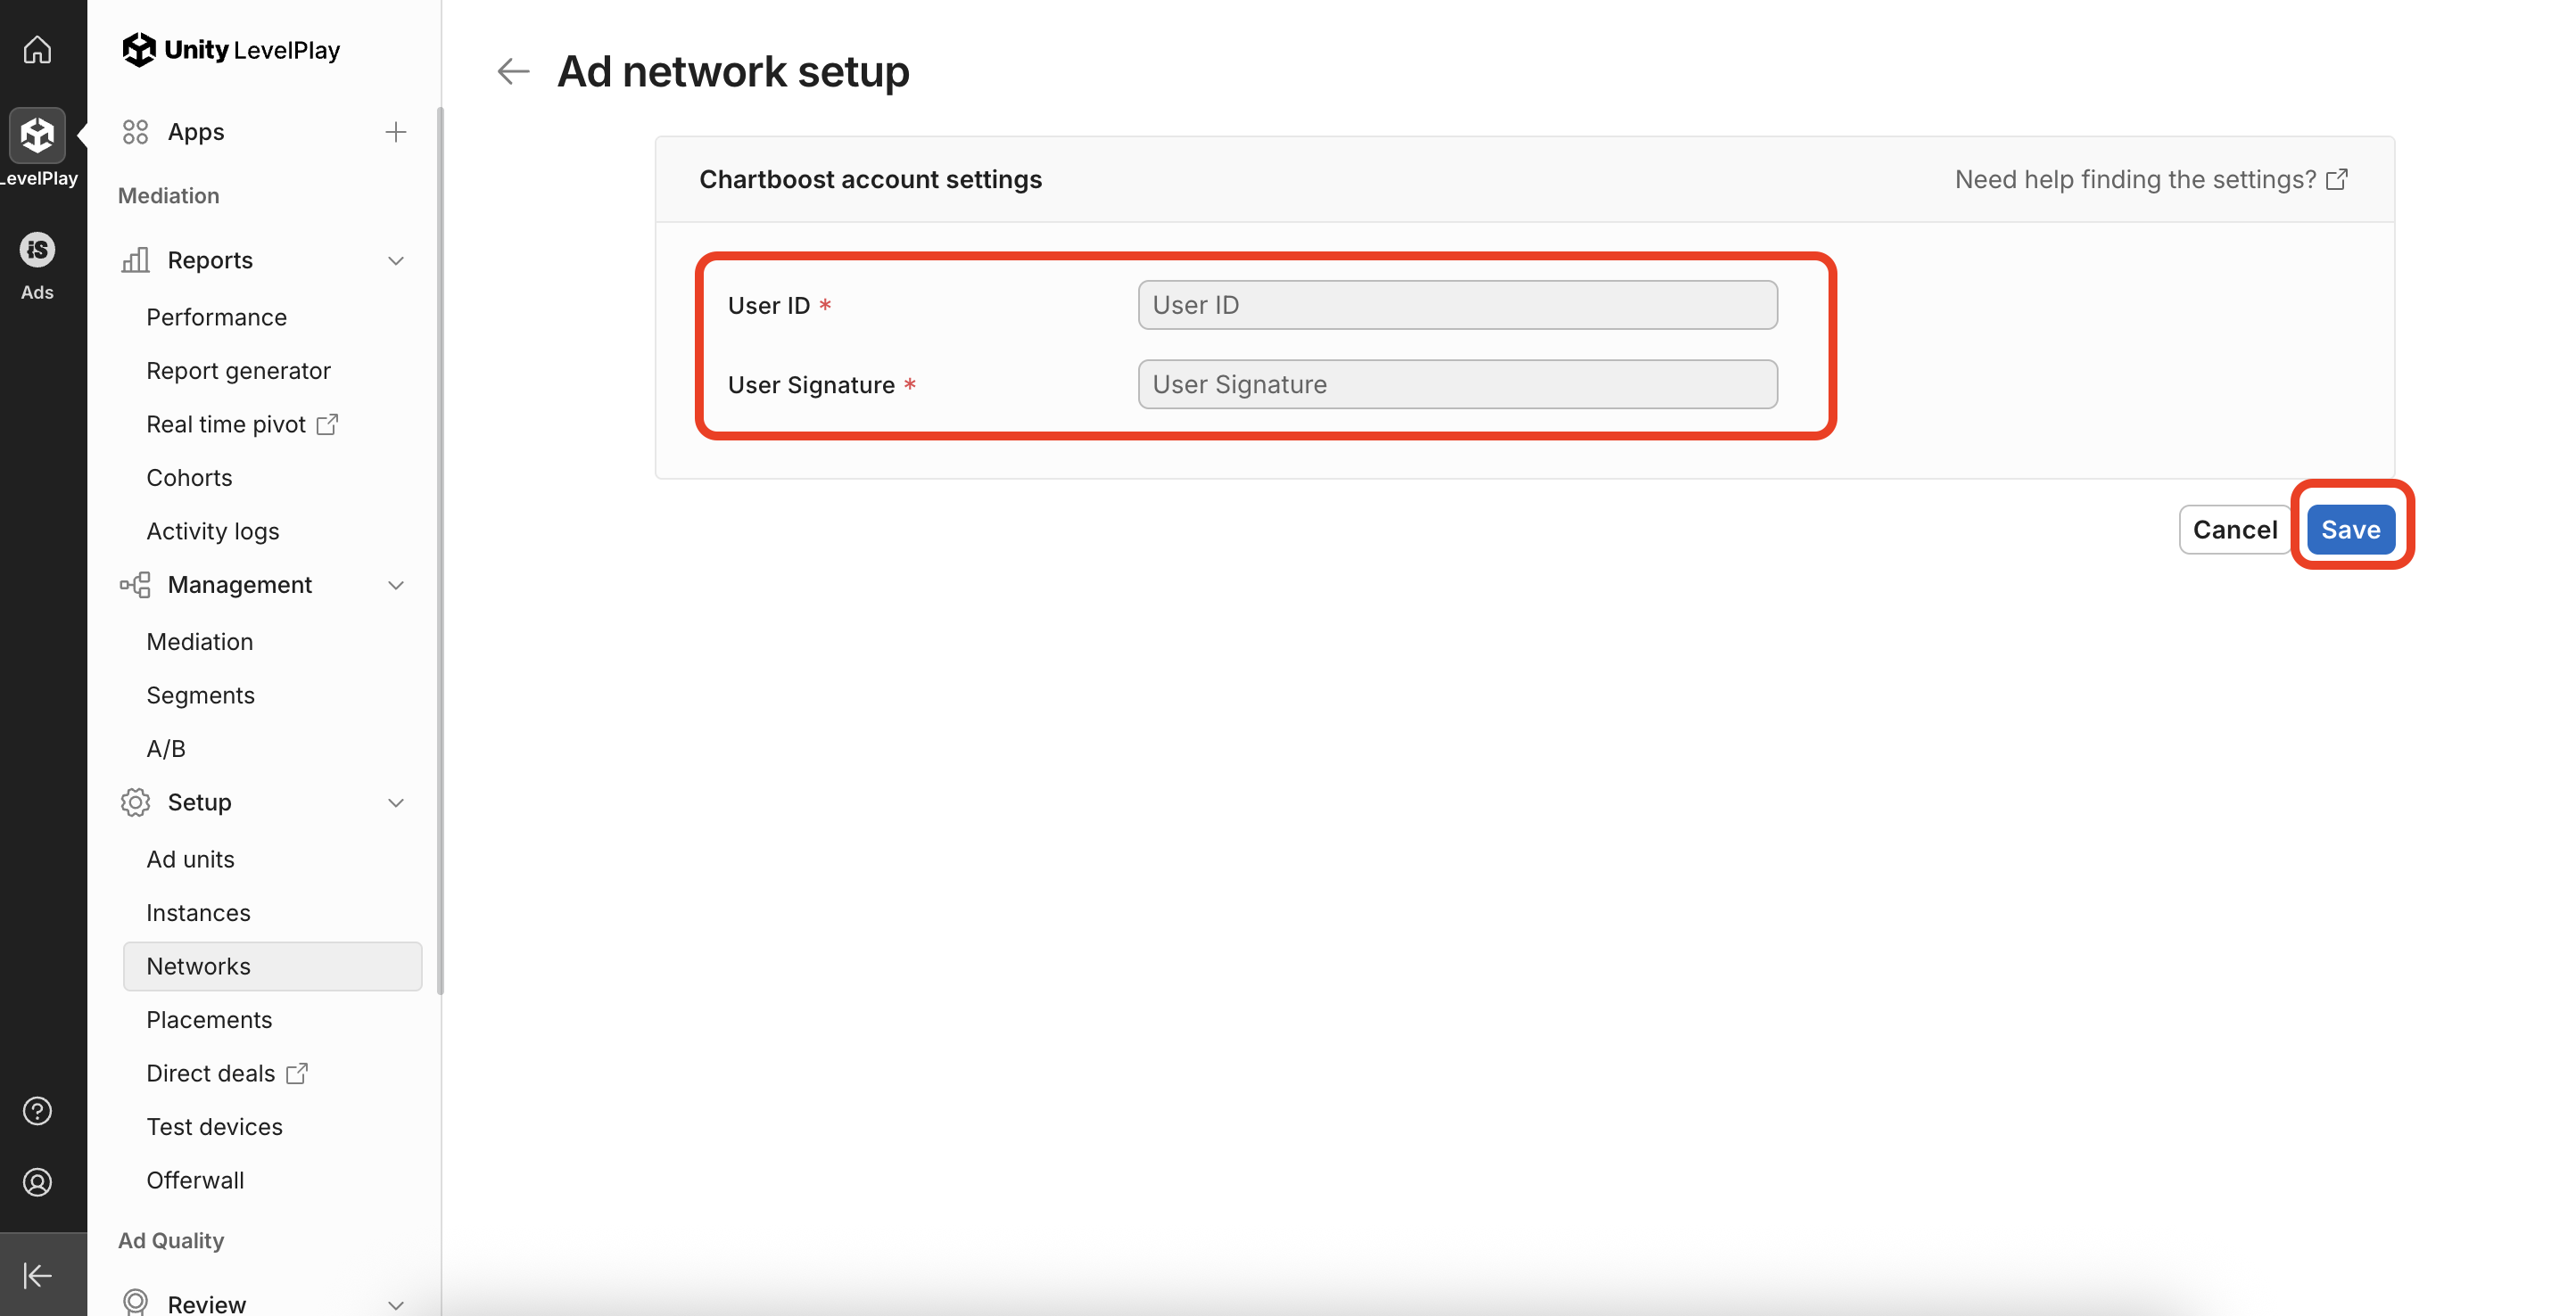
Task: Collapse the Management section chevron
Action: tap(396, 586)
